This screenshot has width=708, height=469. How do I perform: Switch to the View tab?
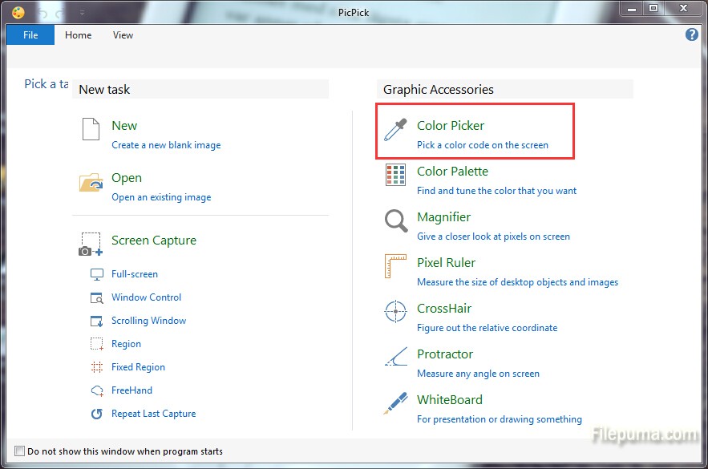click(123, 35)
